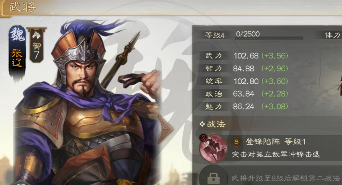The width and height of the screenshot is (342, 185).
Task: Click the S rank badge icon
Action: (x=237, y=142)
